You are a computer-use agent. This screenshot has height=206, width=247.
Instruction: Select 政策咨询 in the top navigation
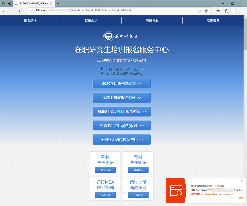(213, 20)
